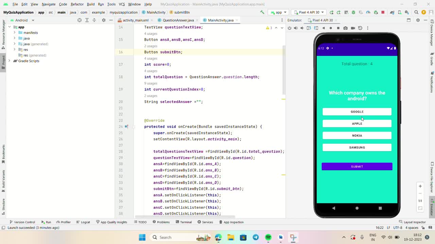Select the SAMSUNG answer in the emulator
Screen dimensions: 435x244
tap(357, 147)
